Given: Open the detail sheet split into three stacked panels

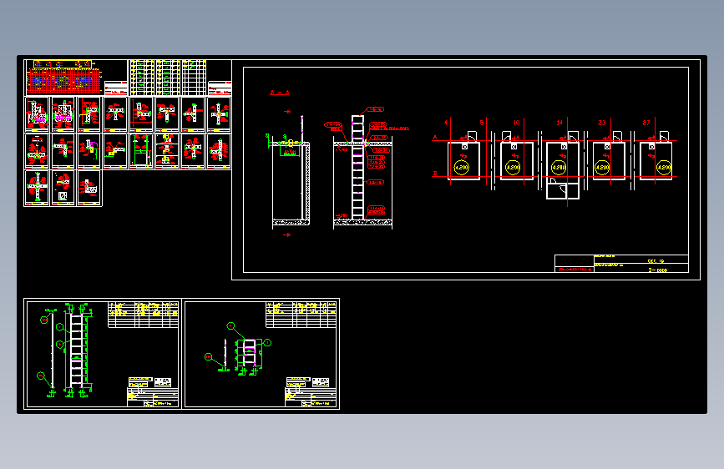Looking at the screenshot, I should coord(167,151).
